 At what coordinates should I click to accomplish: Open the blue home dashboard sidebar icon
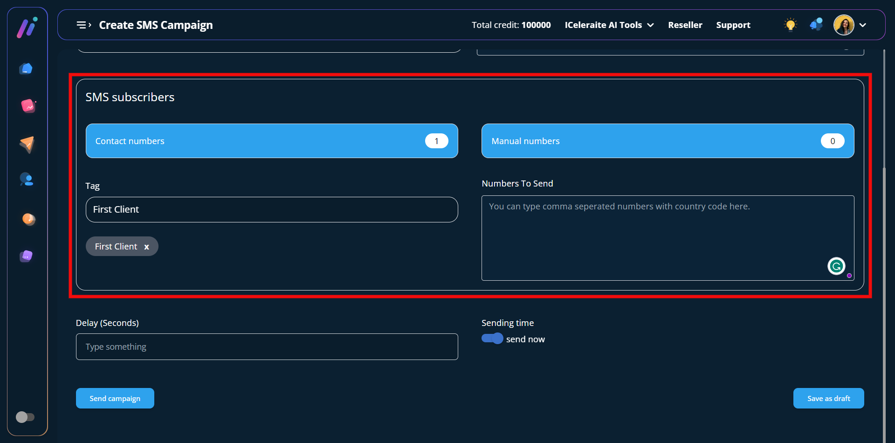pos(26,69)
